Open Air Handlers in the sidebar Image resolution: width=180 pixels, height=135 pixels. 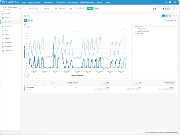point(8,46)
